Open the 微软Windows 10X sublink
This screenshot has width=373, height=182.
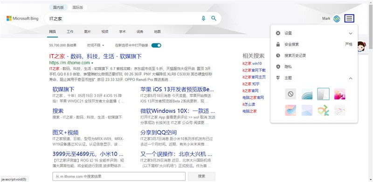click(178, 111)
